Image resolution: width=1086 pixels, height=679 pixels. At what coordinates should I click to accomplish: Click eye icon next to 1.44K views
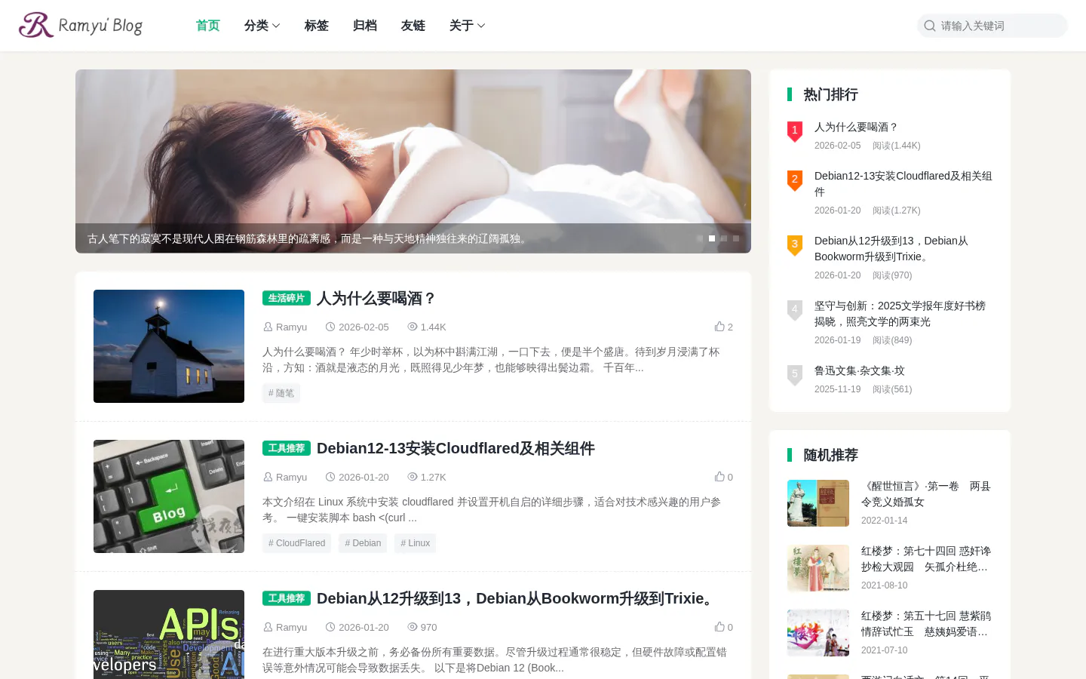(x=413, y=327)
